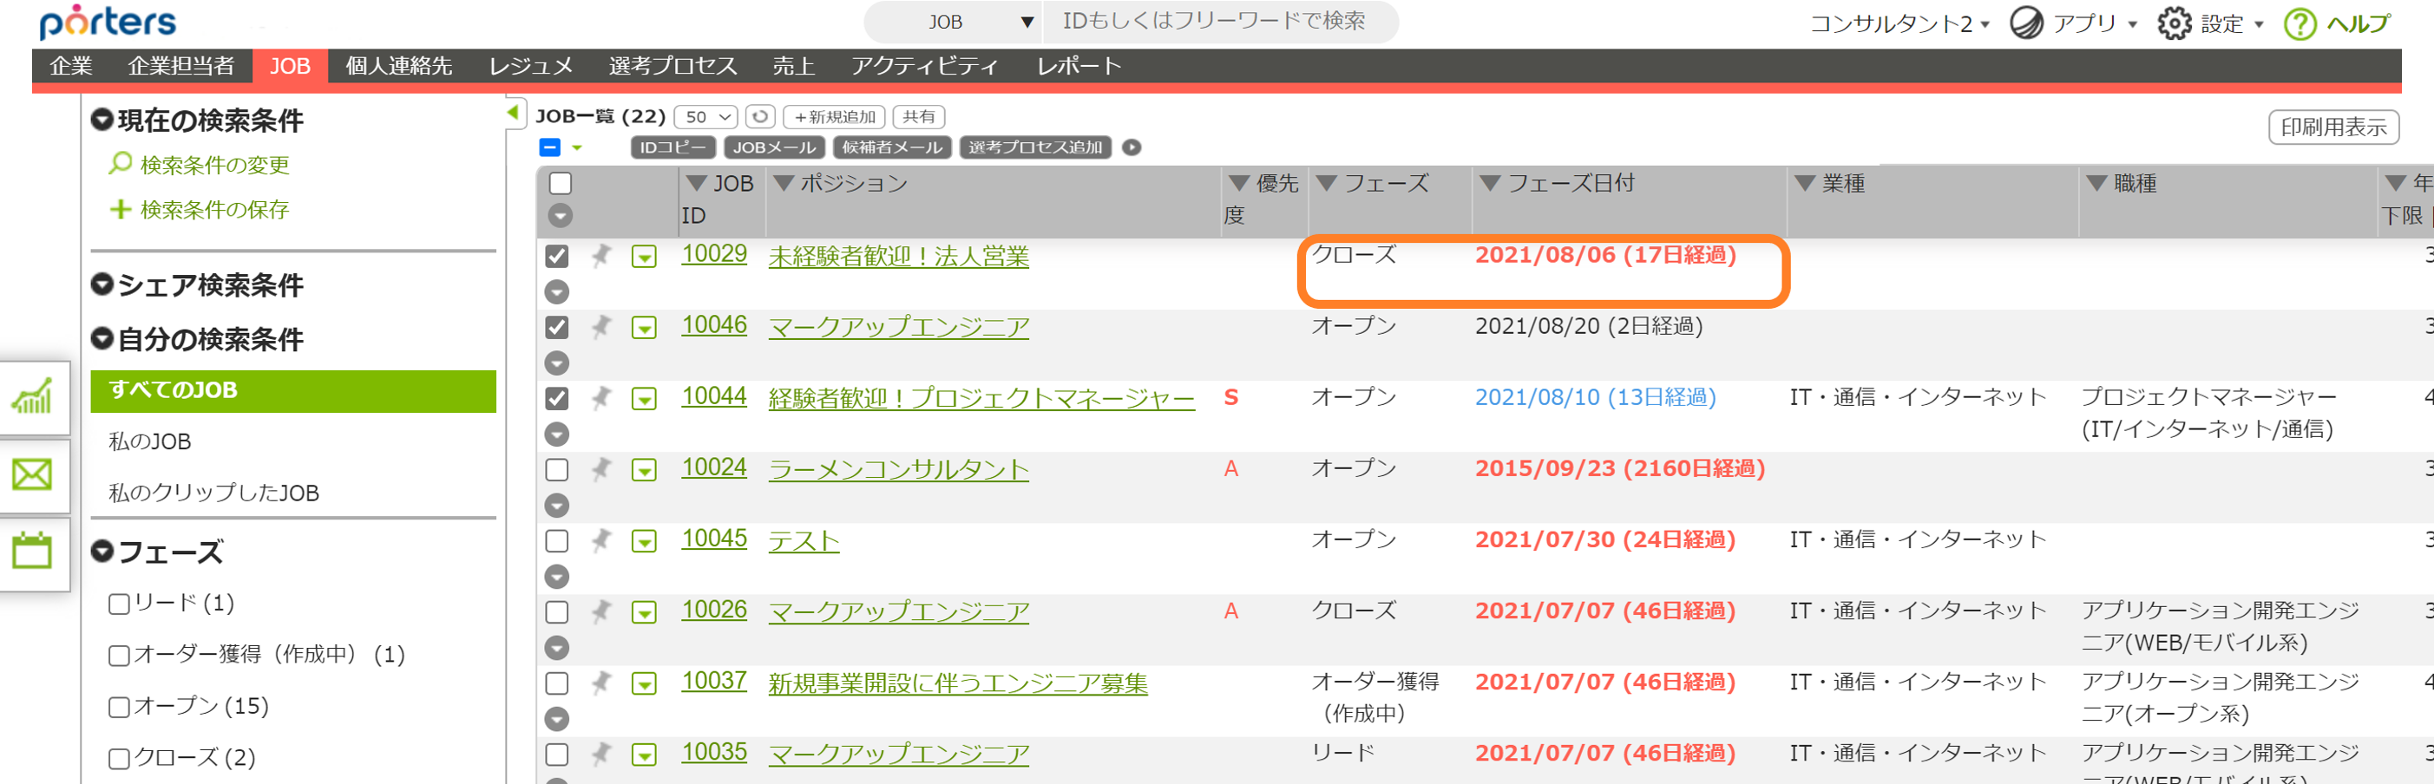The width and height of the screenshot is (2434, 784).
Task: Switch to the レジュメ tab
Action: (x=530, y=65)
